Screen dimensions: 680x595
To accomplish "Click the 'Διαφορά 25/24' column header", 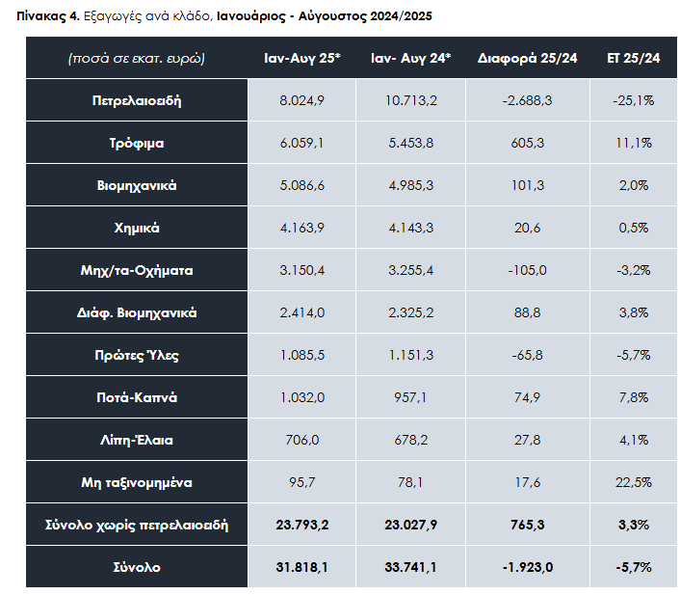I will 527,59.
